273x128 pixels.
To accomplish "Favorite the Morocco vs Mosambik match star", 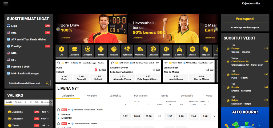I will tap(58, 110).
